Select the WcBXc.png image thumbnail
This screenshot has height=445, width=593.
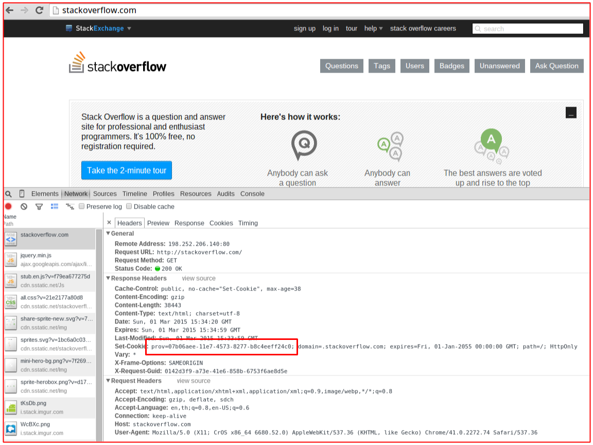tap(11, 429)
